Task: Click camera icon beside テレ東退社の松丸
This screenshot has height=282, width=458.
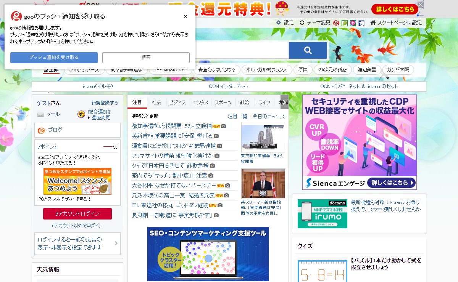Action: coord(220,205)
